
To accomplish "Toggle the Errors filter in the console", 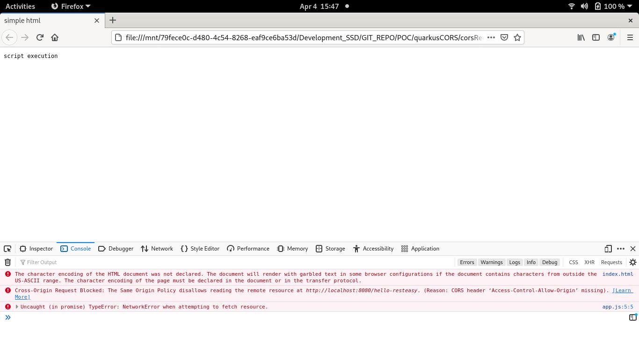I will [467, 262].
